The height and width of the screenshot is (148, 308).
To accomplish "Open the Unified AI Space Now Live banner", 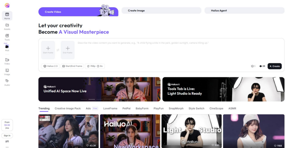I will (99, 89).
